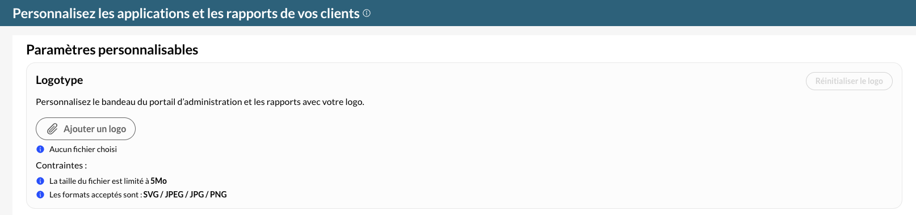Click the paperclip icon in the add-logo button
Viewport: 916px width, 215px height.
(52, 129)
